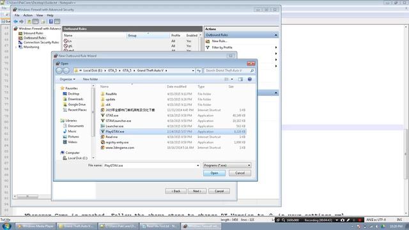
Task: Click the Search Grand Theft Auto V box
Action: 227,70
